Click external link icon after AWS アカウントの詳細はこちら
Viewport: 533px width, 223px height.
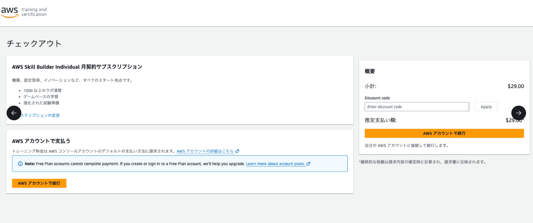237,151
